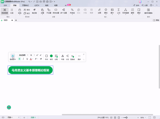This screenshot has width=160, height=119.
Task: Expand the undo history dropdown
Action: [31, 2]
